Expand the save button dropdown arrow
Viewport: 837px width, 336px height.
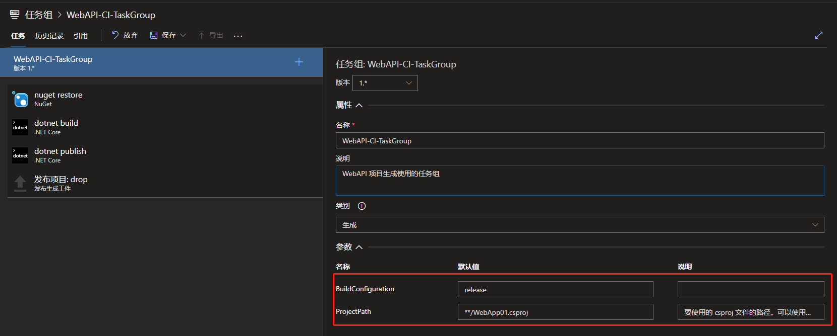point(183,35)
